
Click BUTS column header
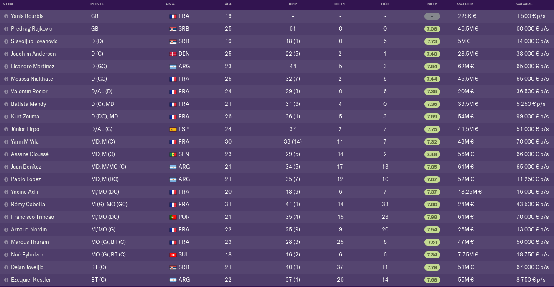[x=340, y=4]
